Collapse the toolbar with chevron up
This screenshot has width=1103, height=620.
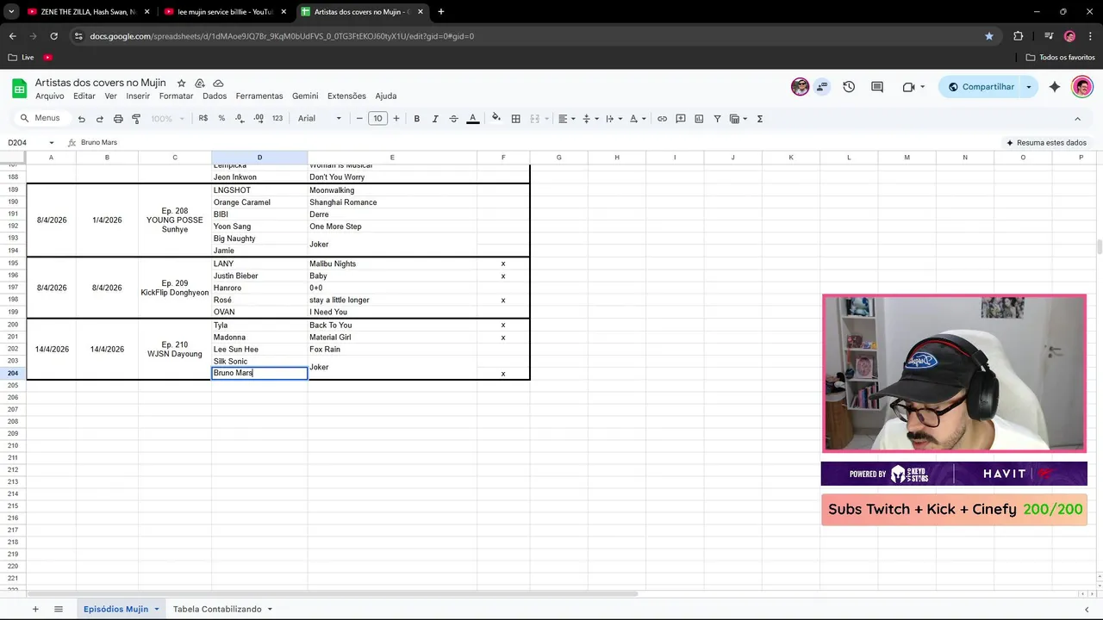point(1077,119)
